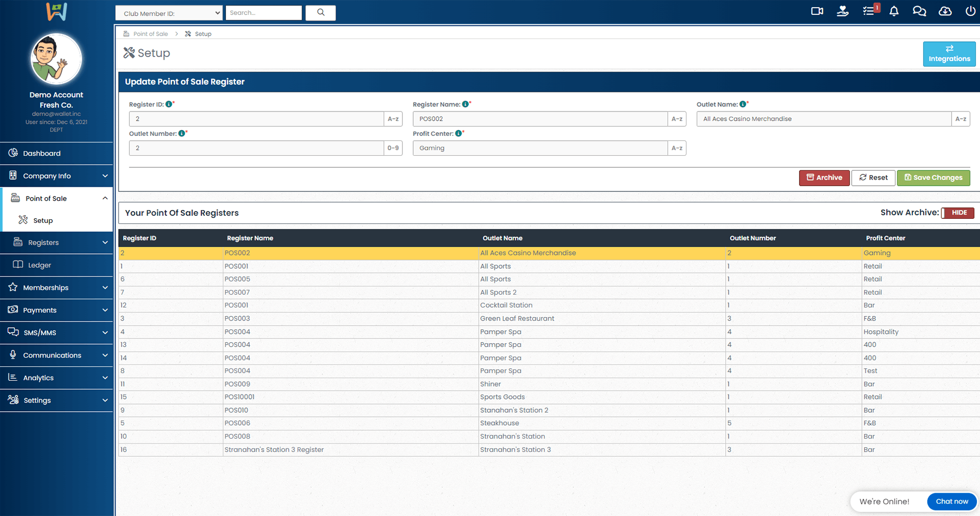Image resolution: width=980 pixels, height=516 pixels.
Task: Click the cloud download icon
Action: pyautogui.click(x=945, y=11)
